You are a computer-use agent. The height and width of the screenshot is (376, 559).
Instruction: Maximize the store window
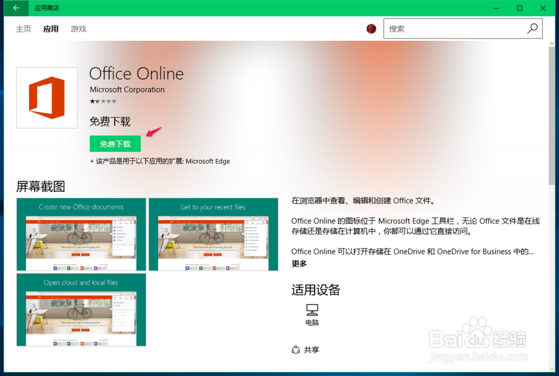pos(520,8)
